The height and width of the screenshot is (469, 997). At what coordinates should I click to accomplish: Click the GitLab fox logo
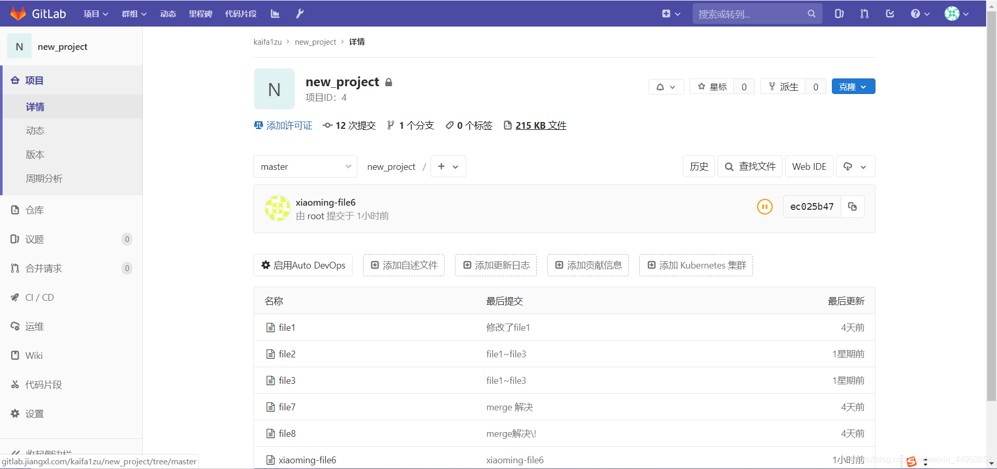(x=18, y=14)
